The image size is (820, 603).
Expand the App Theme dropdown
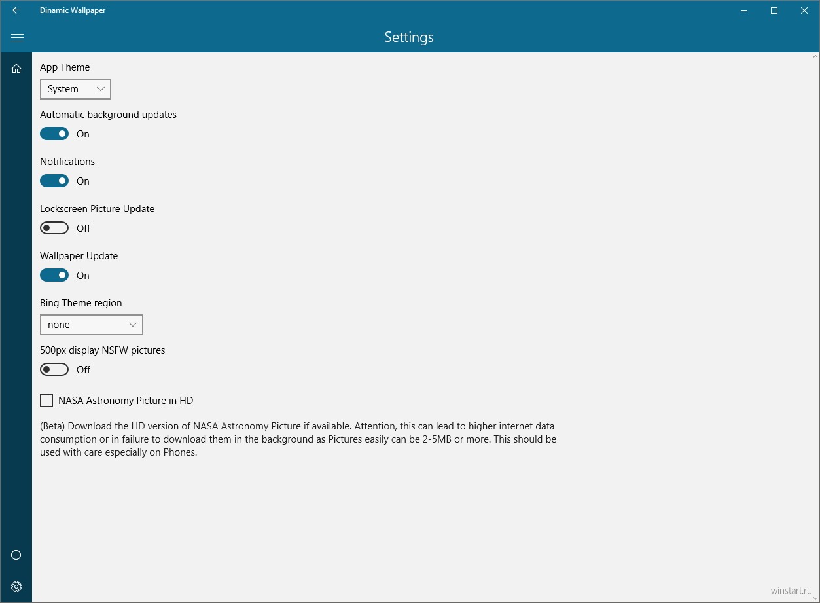[x=75, y=89]
